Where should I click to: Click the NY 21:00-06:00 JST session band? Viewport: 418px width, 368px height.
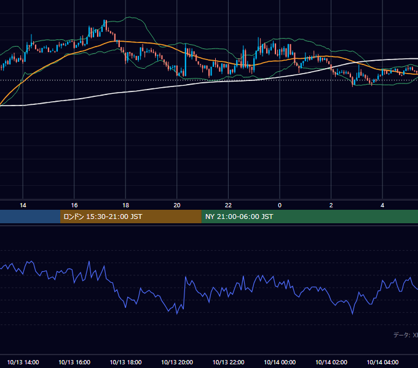point(309,217)
